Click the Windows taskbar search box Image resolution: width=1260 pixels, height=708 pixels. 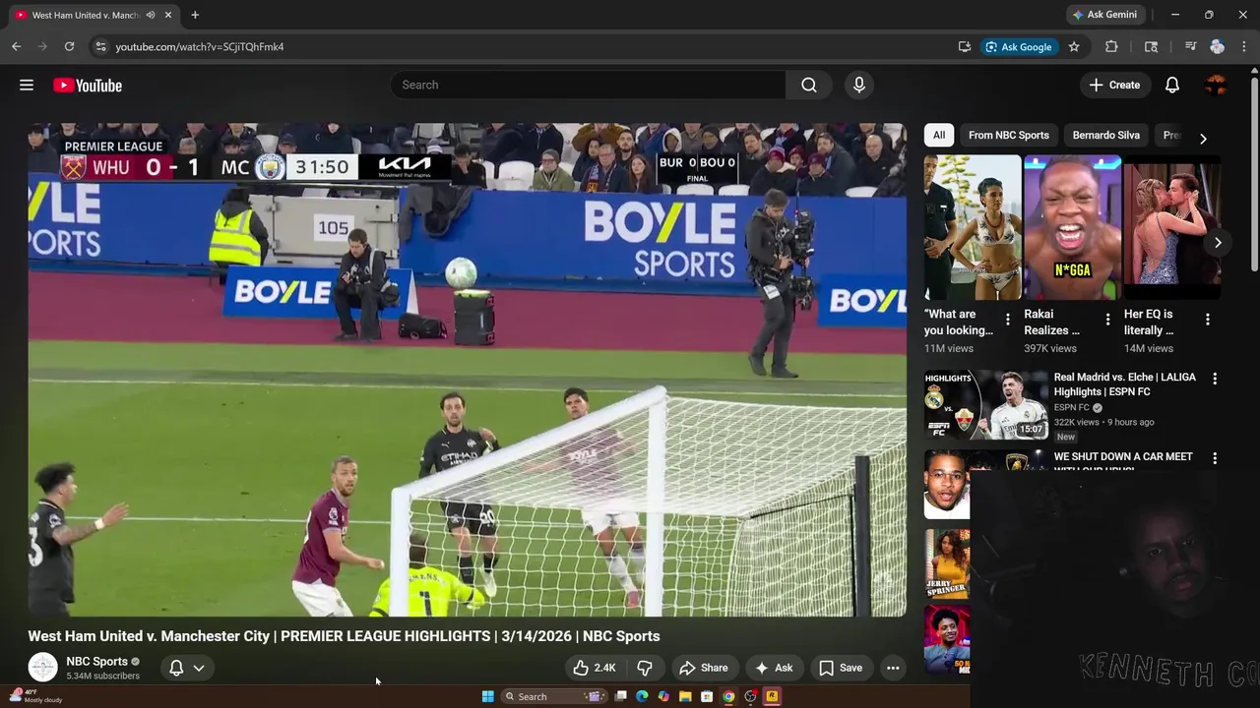click(x=553, y=696)
